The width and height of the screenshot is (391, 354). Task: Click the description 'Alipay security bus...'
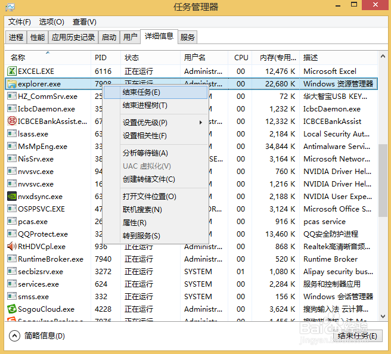click(338, 272)
